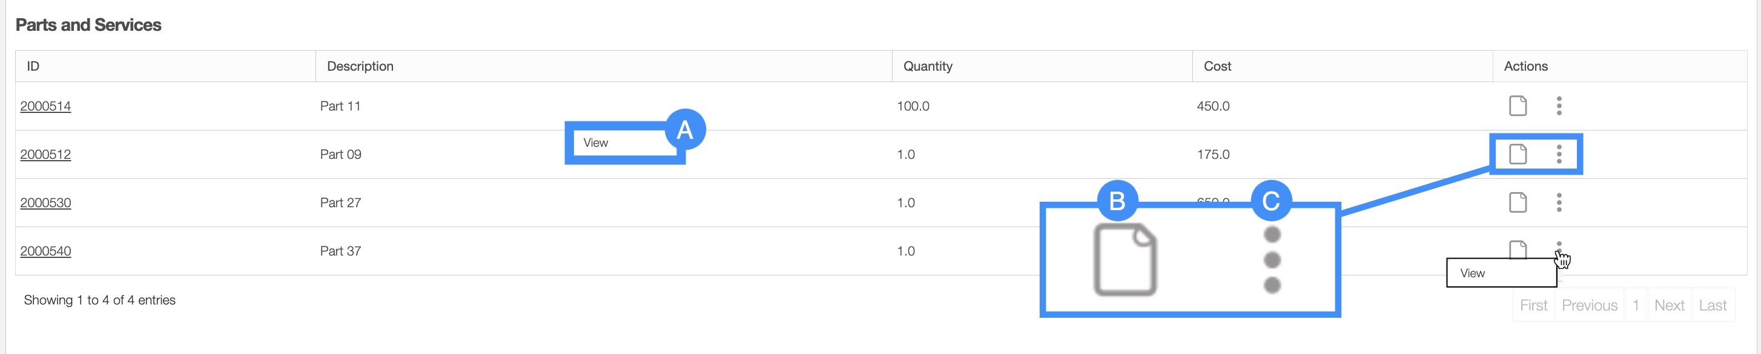The image size is (1761, 354).
Task: Click the document icon in Part 37 row
Action: pyautogui.click(x=1518, y=249)
